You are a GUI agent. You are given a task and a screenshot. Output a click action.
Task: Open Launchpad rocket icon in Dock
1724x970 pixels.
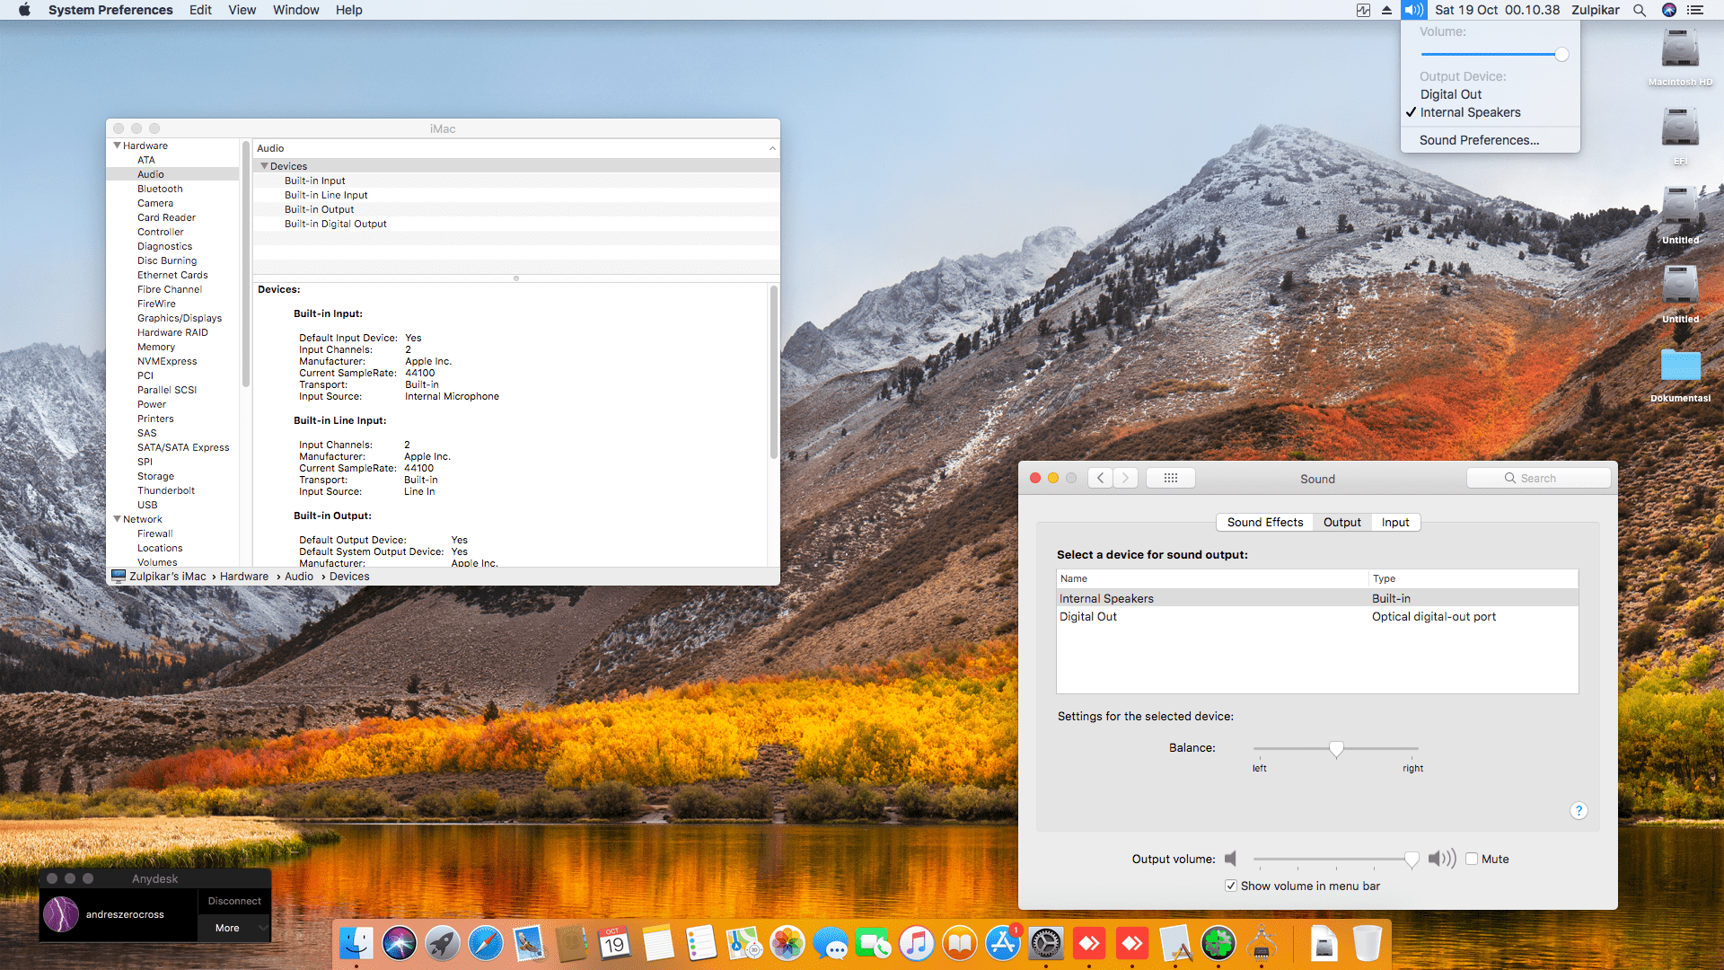443,944
